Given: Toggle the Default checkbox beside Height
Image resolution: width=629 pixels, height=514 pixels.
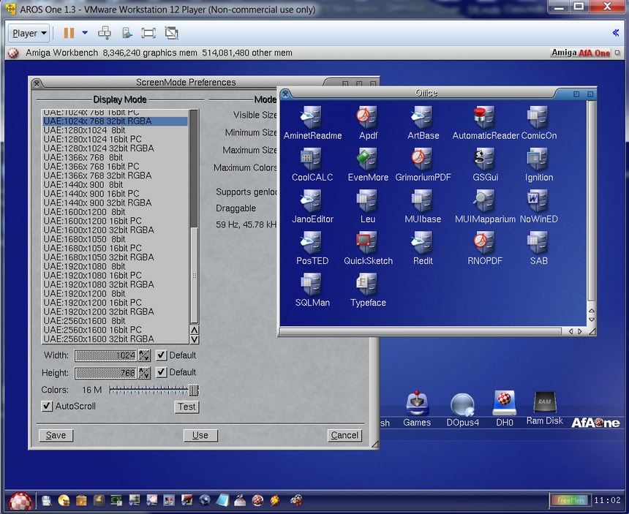Looking at the screenshot, I should pos(162,372).
